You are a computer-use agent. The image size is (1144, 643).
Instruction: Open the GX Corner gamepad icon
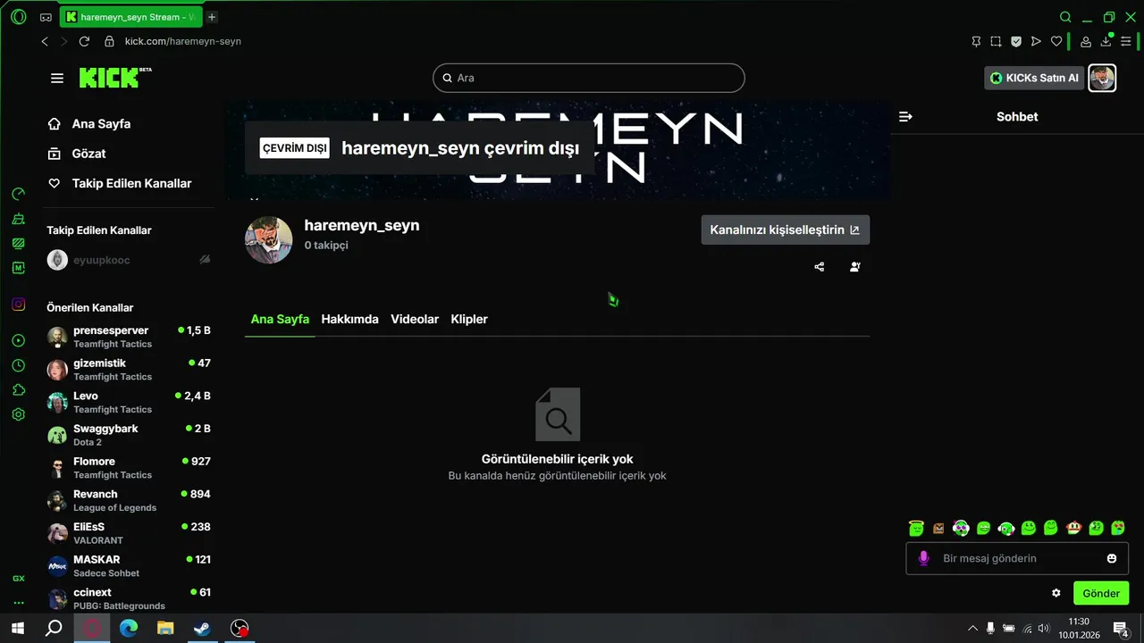pos(46,17)
